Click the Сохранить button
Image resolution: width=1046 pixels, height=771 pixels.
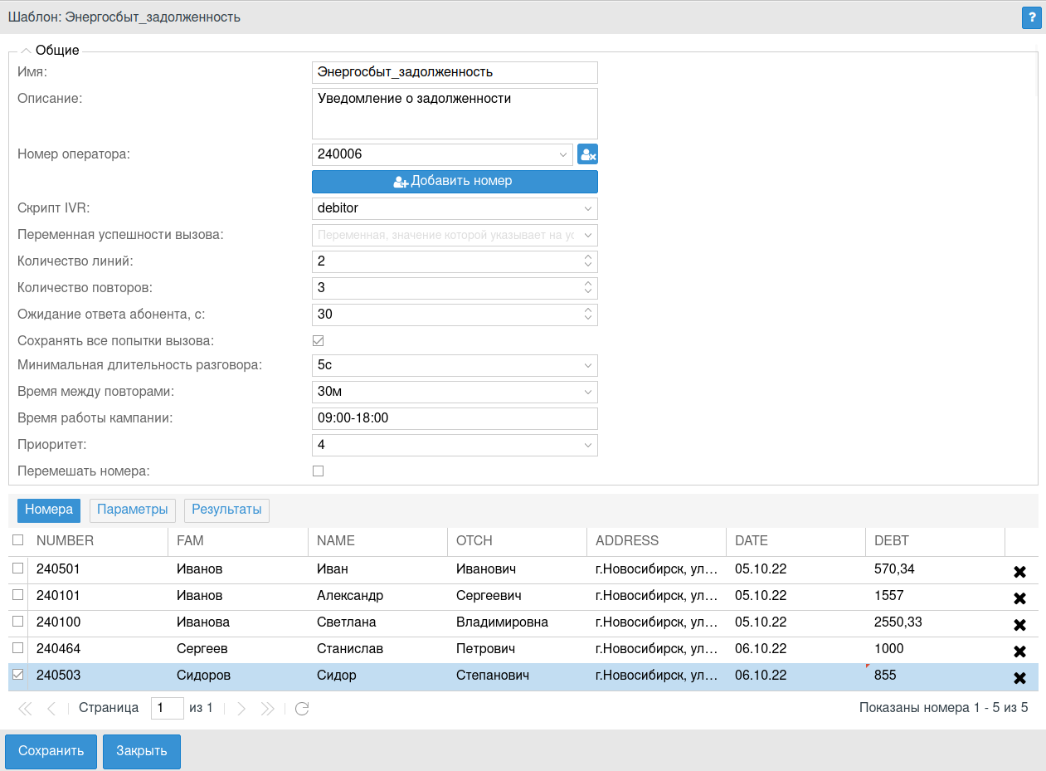pos(51,751)
